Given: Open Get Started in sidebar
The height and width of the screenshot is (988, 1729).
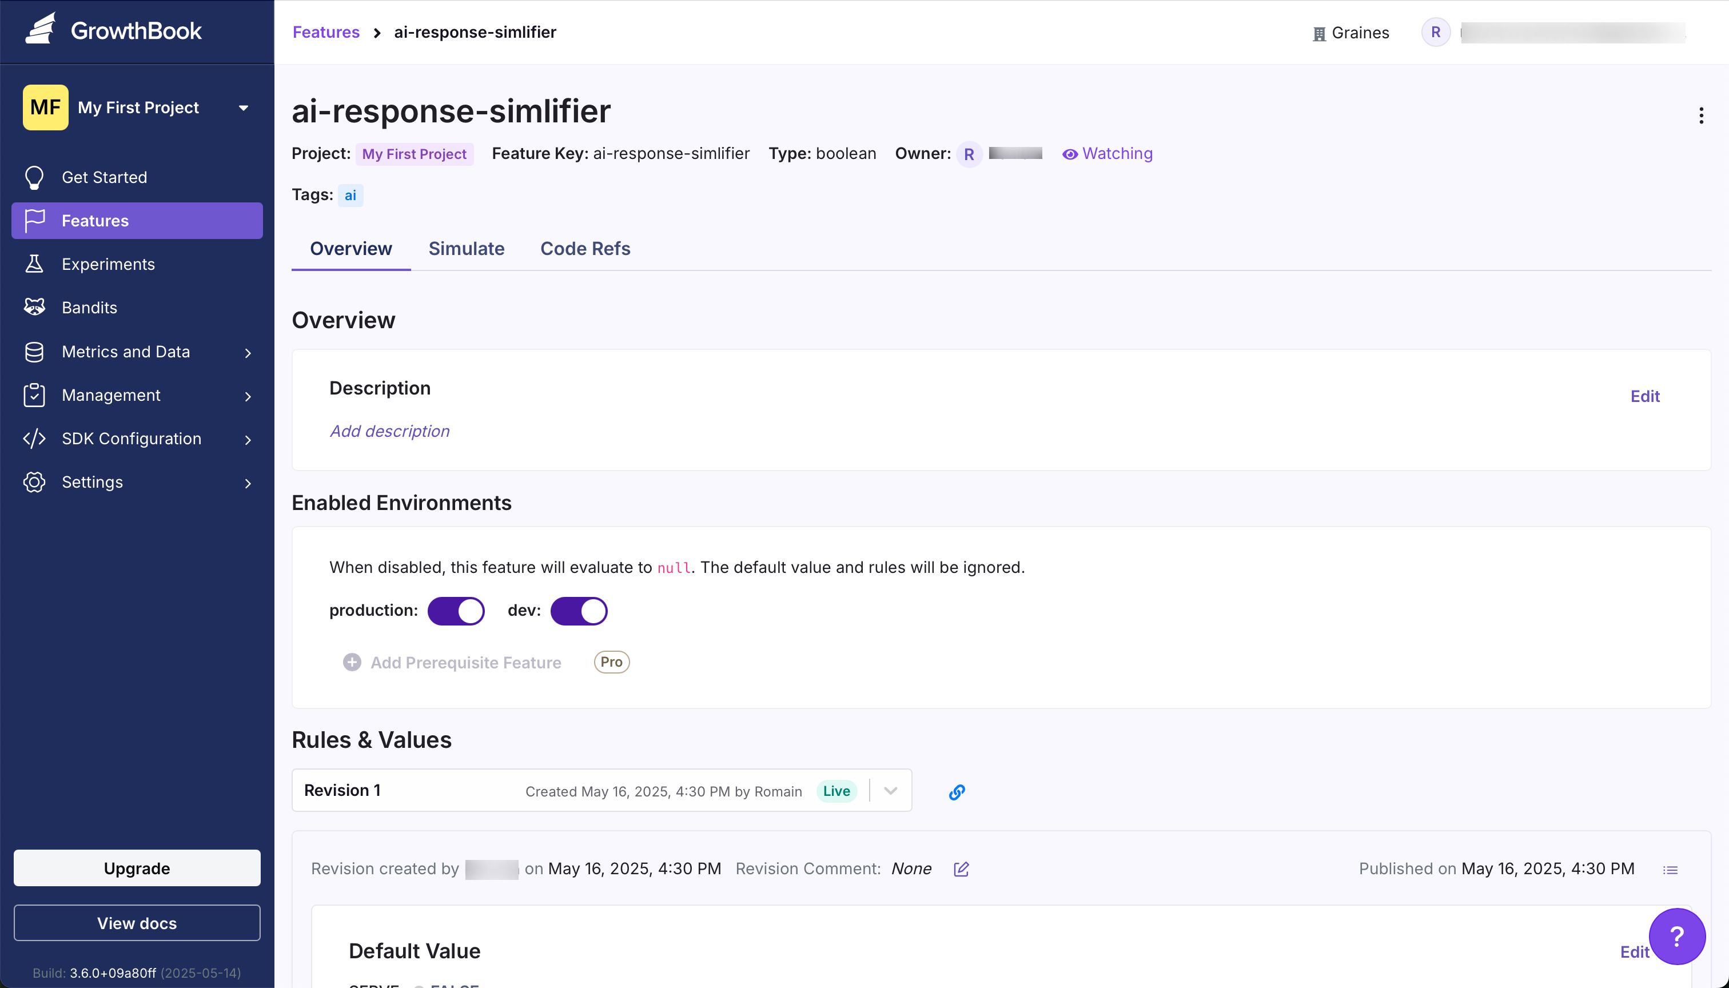Looking at the screenshot, I should click(137, 177).
